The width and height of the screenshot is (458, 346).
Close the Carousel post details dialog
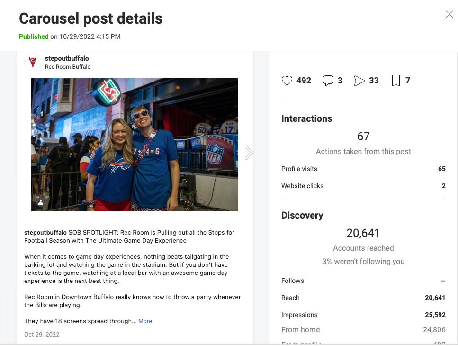[449, 14]
